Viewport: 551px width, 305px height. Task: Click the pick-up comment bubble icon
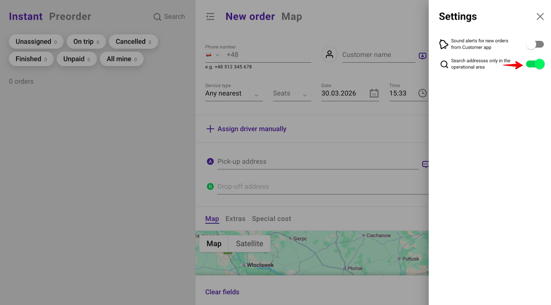click(x=425, y=164)
